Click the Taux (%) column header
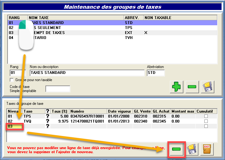The width and height of the screenshot is (225, 160). [x=60, y=111]
